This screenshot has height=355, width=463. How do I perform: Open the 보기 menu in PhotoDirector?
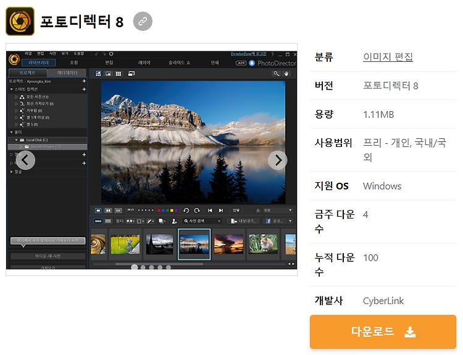[x=65, y=54]
